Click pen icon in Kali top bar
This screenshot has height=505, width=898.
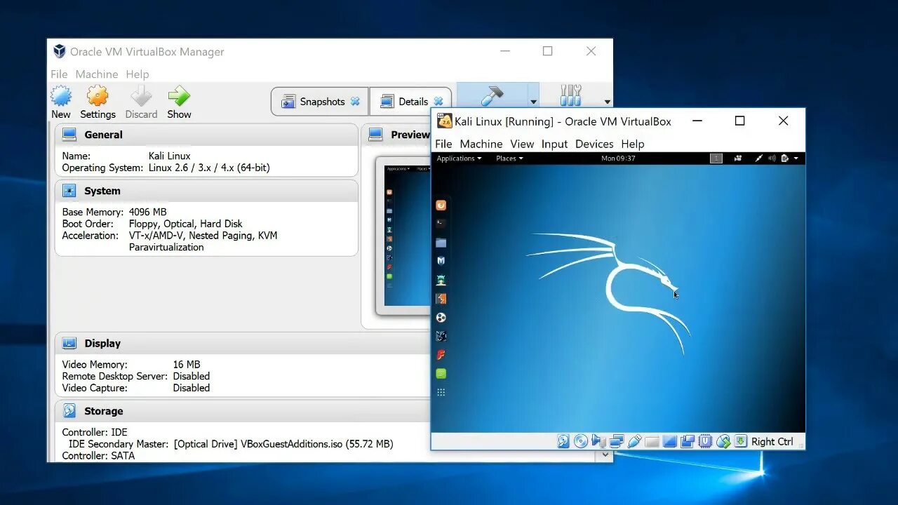pos(758,159)
